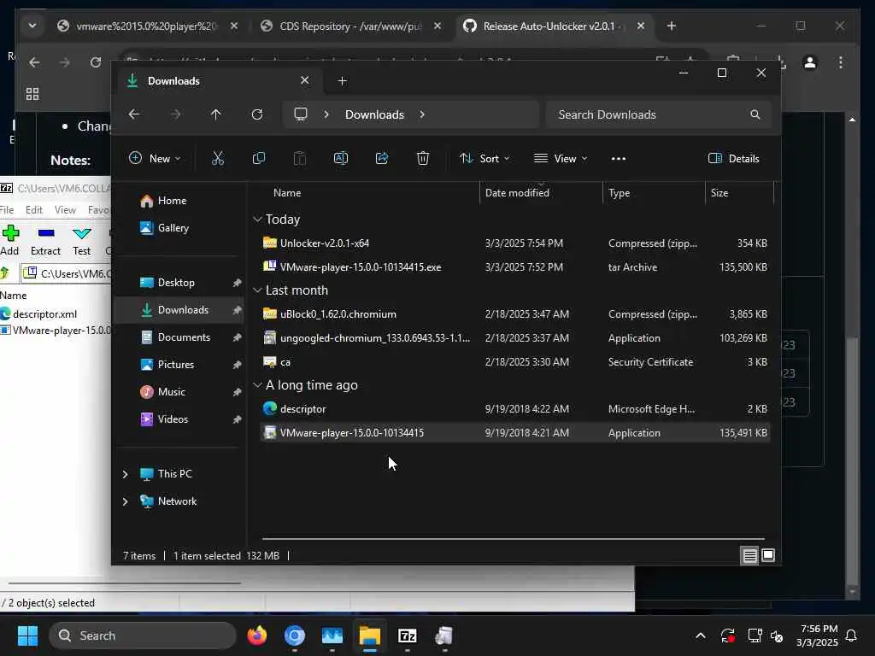Screen dimensions: 875x656
Task: Click the Delete trash icon in File Explorer
Action: [x=423, y=159]
